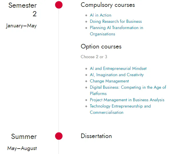Open Technology Entrepreneurship and Commercialisation link

tap(120, 109)
